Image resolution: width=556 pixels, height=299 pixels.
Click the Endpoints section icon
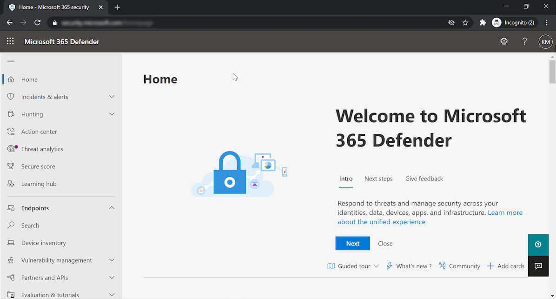[11, 208]
